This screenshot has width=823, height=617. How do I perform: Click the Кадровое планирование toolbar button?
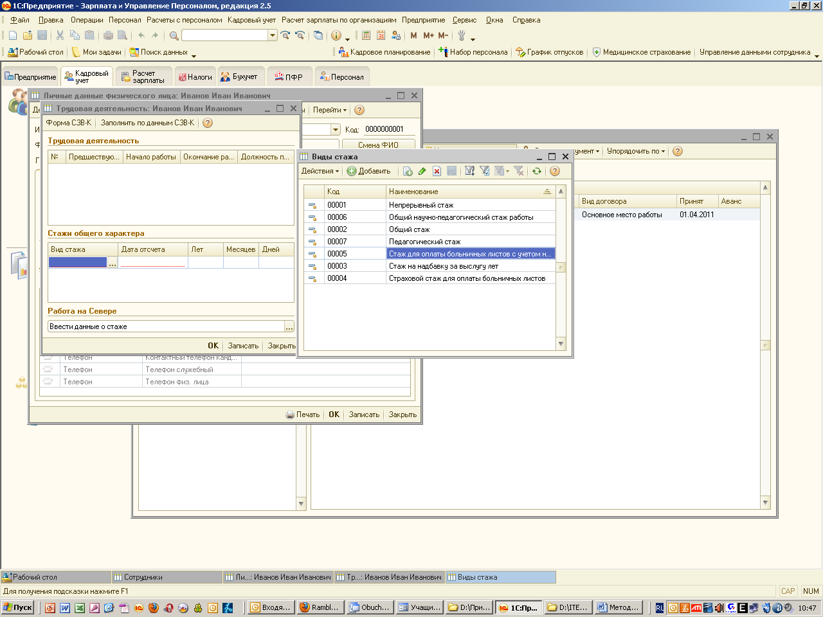tap(384, 52)
